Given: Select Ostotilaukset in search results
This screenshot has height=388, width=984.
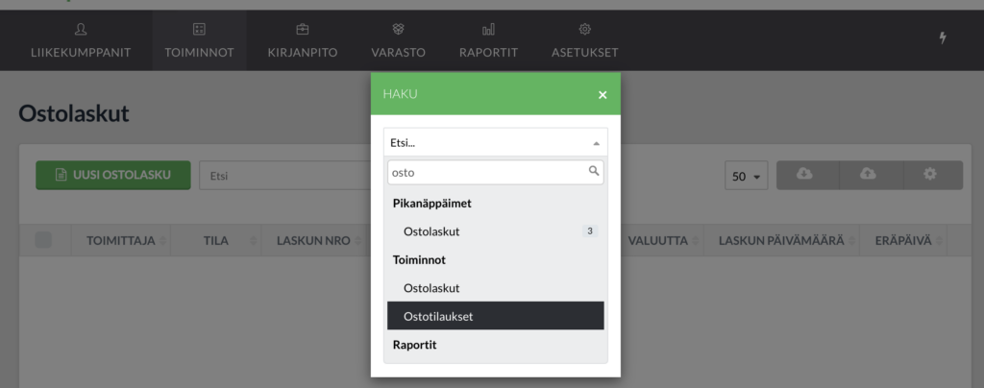Looking at the screenshot, I should 495,316.
